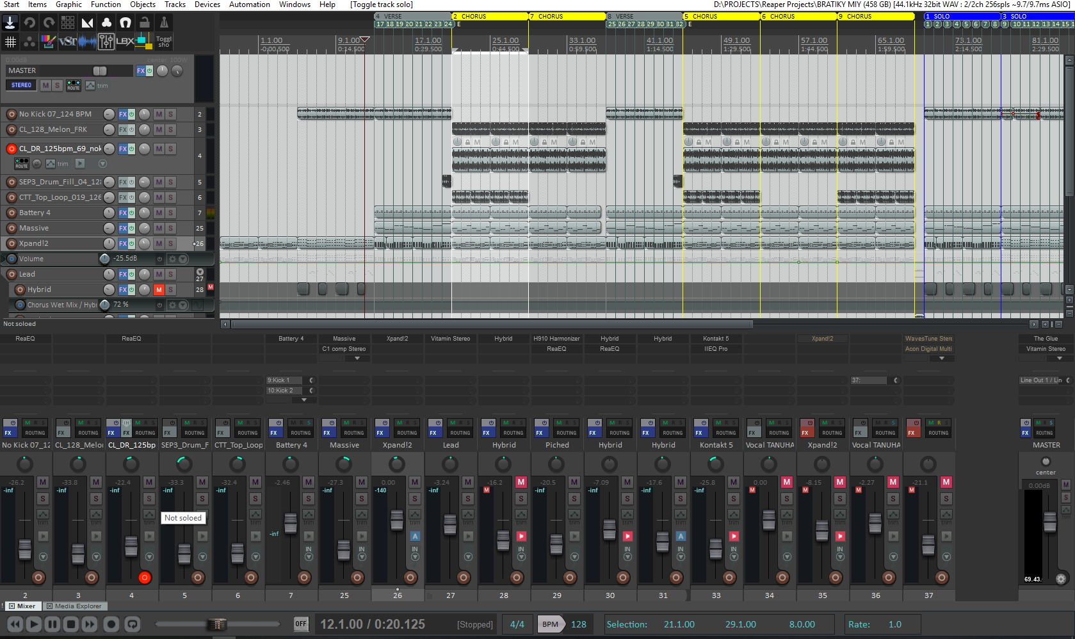Open the Automation menu
The width and height of the screenshot is (1075, 639).
coord(249,4)
